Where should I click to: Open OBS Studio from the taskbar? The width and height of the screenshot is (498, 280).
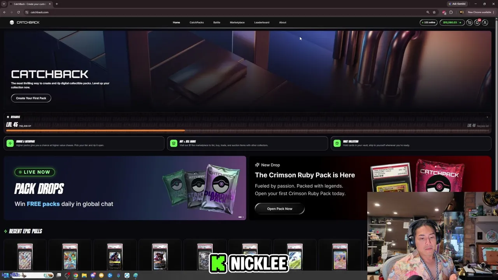tap(67, 275)
